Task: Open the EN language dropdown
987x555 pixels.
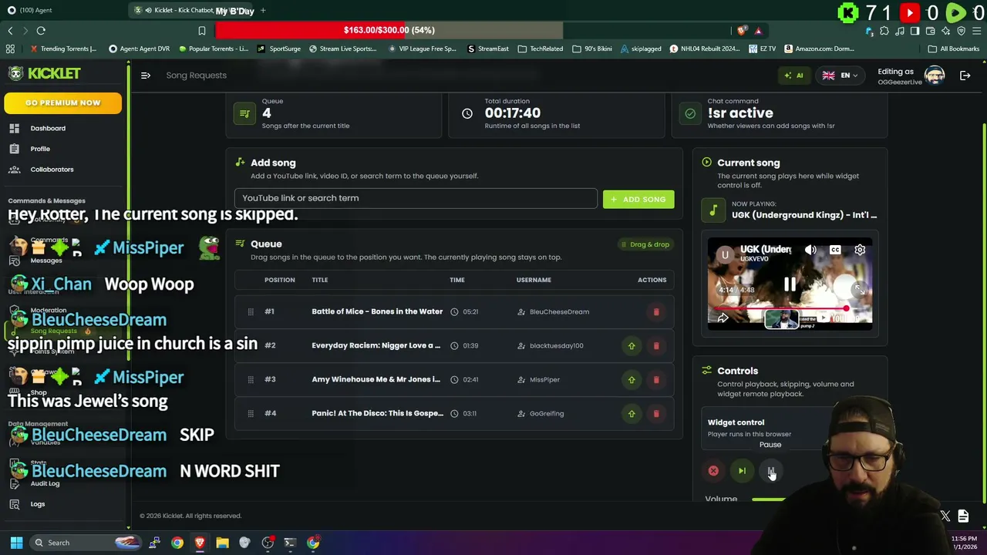Action: click(x=840, y=76)
